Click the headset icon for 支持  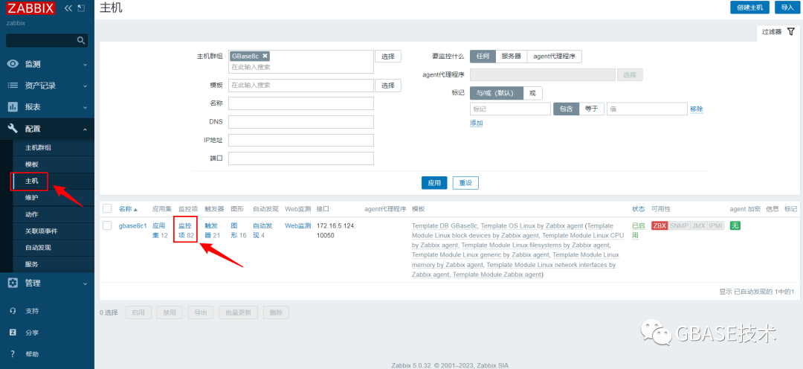tap(13, 311)
